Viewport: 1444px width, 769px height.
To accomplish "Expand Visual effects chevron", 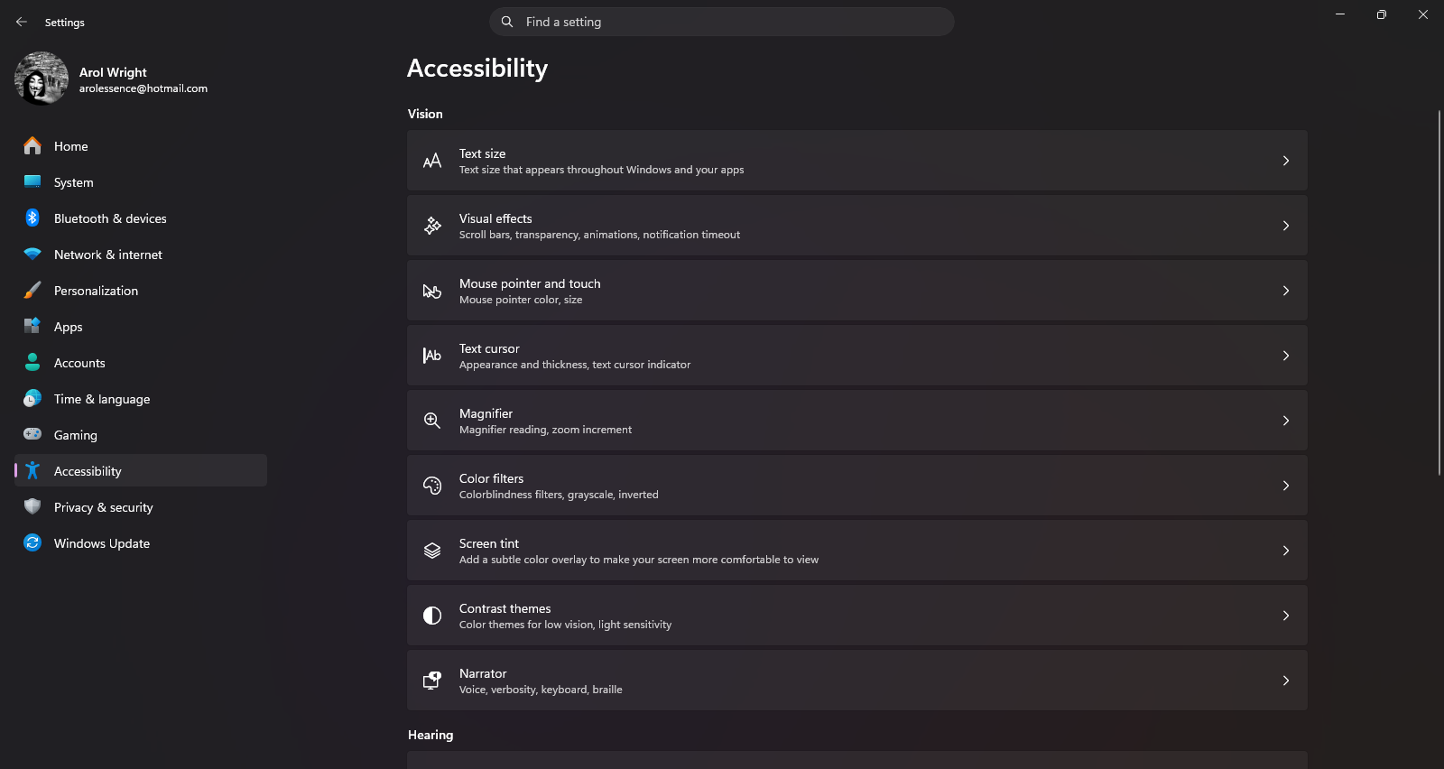I will pyautogui.click(x=1286, y=226).
